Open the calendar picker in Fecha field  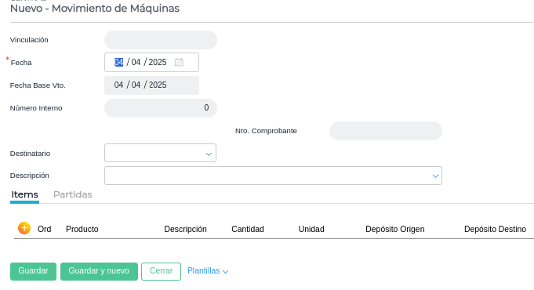tap(179, 62)
